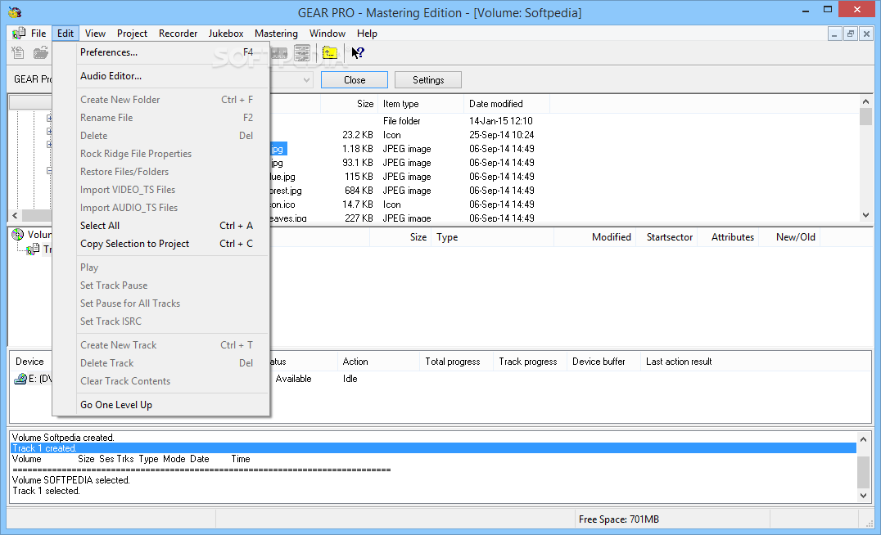Click the Startsector column header
This screenshot has width=881, height=535.
[x=669, y=237]
